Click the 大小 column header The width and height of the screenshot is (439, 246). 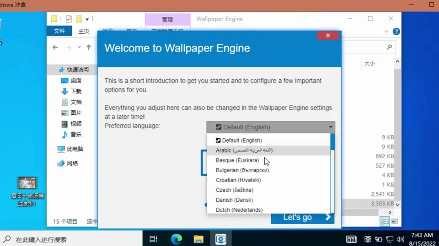click(369, 63)
